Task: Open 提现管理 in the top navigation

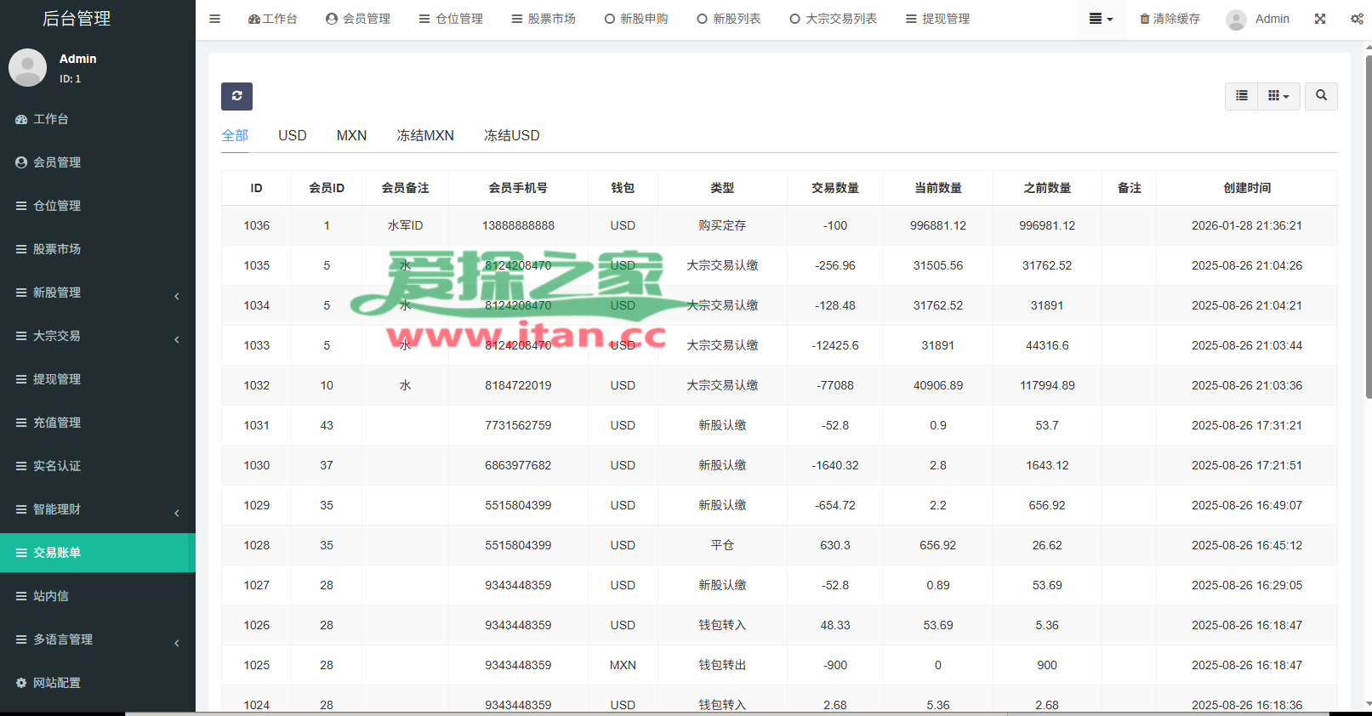Action: [937, 19]
